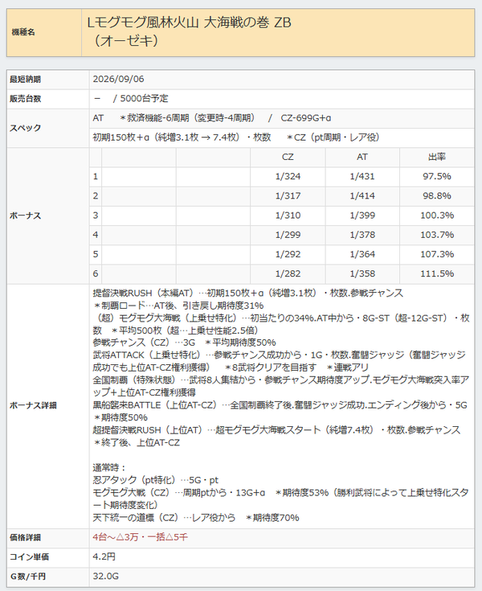Click the 黒船襲来BATTLE(上位AT-CZ) line
482x591 pixels.
click(x=280, y=411)
